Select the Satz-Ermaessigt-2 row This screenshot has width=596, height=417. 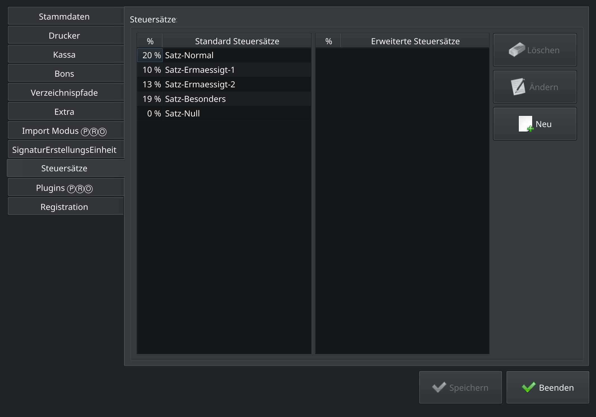click(224, 84)
